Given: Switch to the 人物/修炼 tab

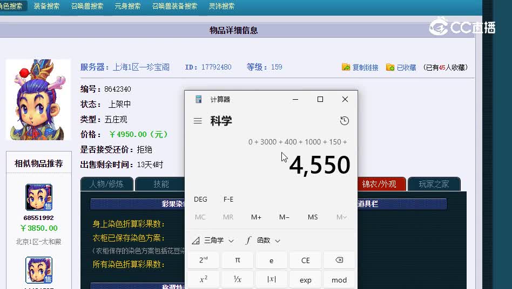Looking at the screenshot, I should (106, 184).
